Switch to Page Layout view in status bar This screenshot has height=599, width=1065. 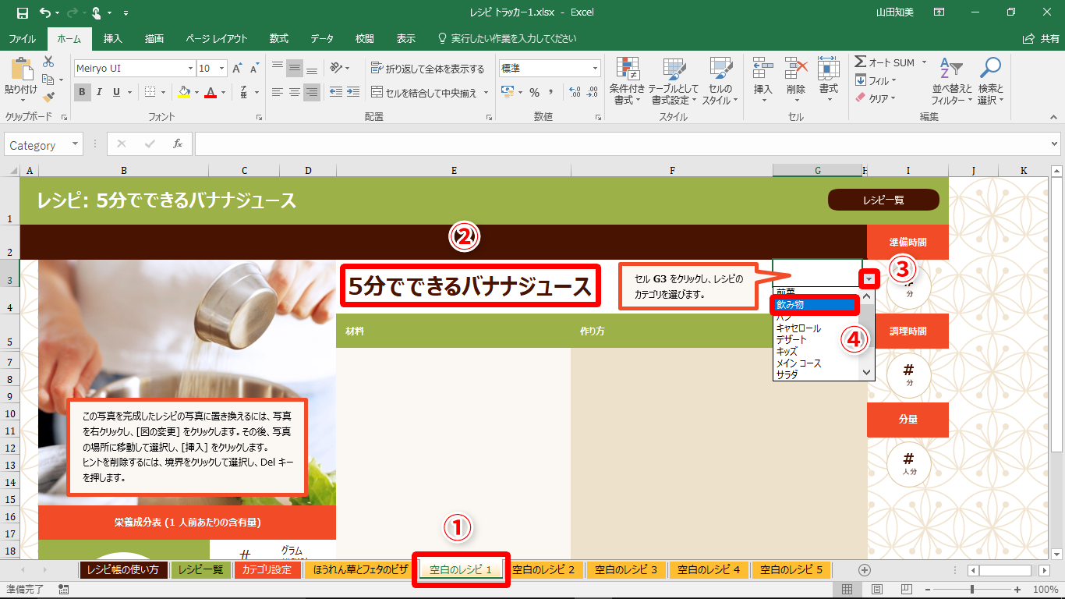tap(876, 590)
